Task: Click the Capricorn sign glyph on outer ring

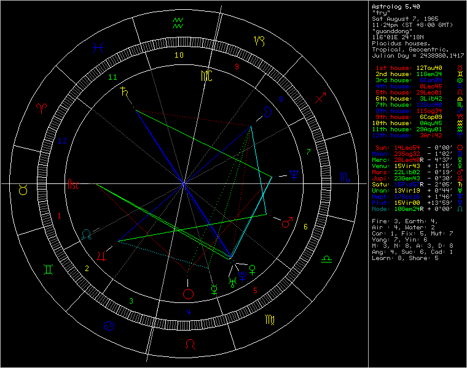Action: pos(259,41)
